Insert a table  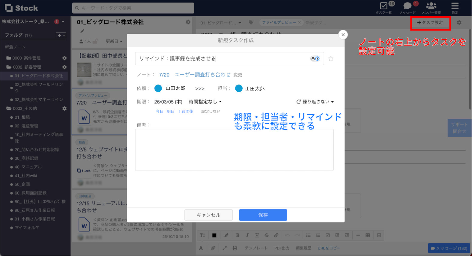368,235
